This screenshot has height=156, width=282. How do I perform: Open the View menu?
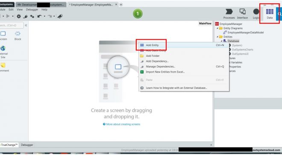pyautogui.click(x=20, y=9)
